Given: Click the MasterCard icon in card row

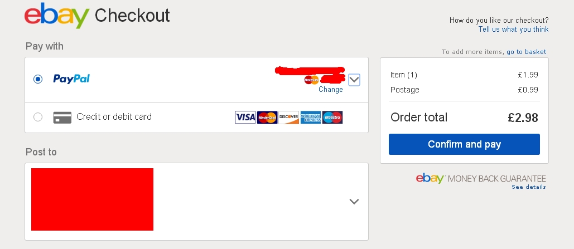Looking at the screenshot, I should 267,118.
